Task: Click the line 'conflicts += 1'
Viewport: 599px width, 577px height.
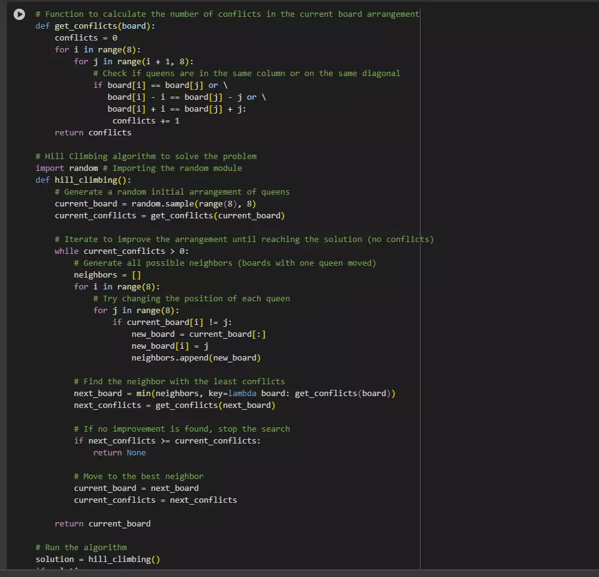Action: [x=146, y=120]
